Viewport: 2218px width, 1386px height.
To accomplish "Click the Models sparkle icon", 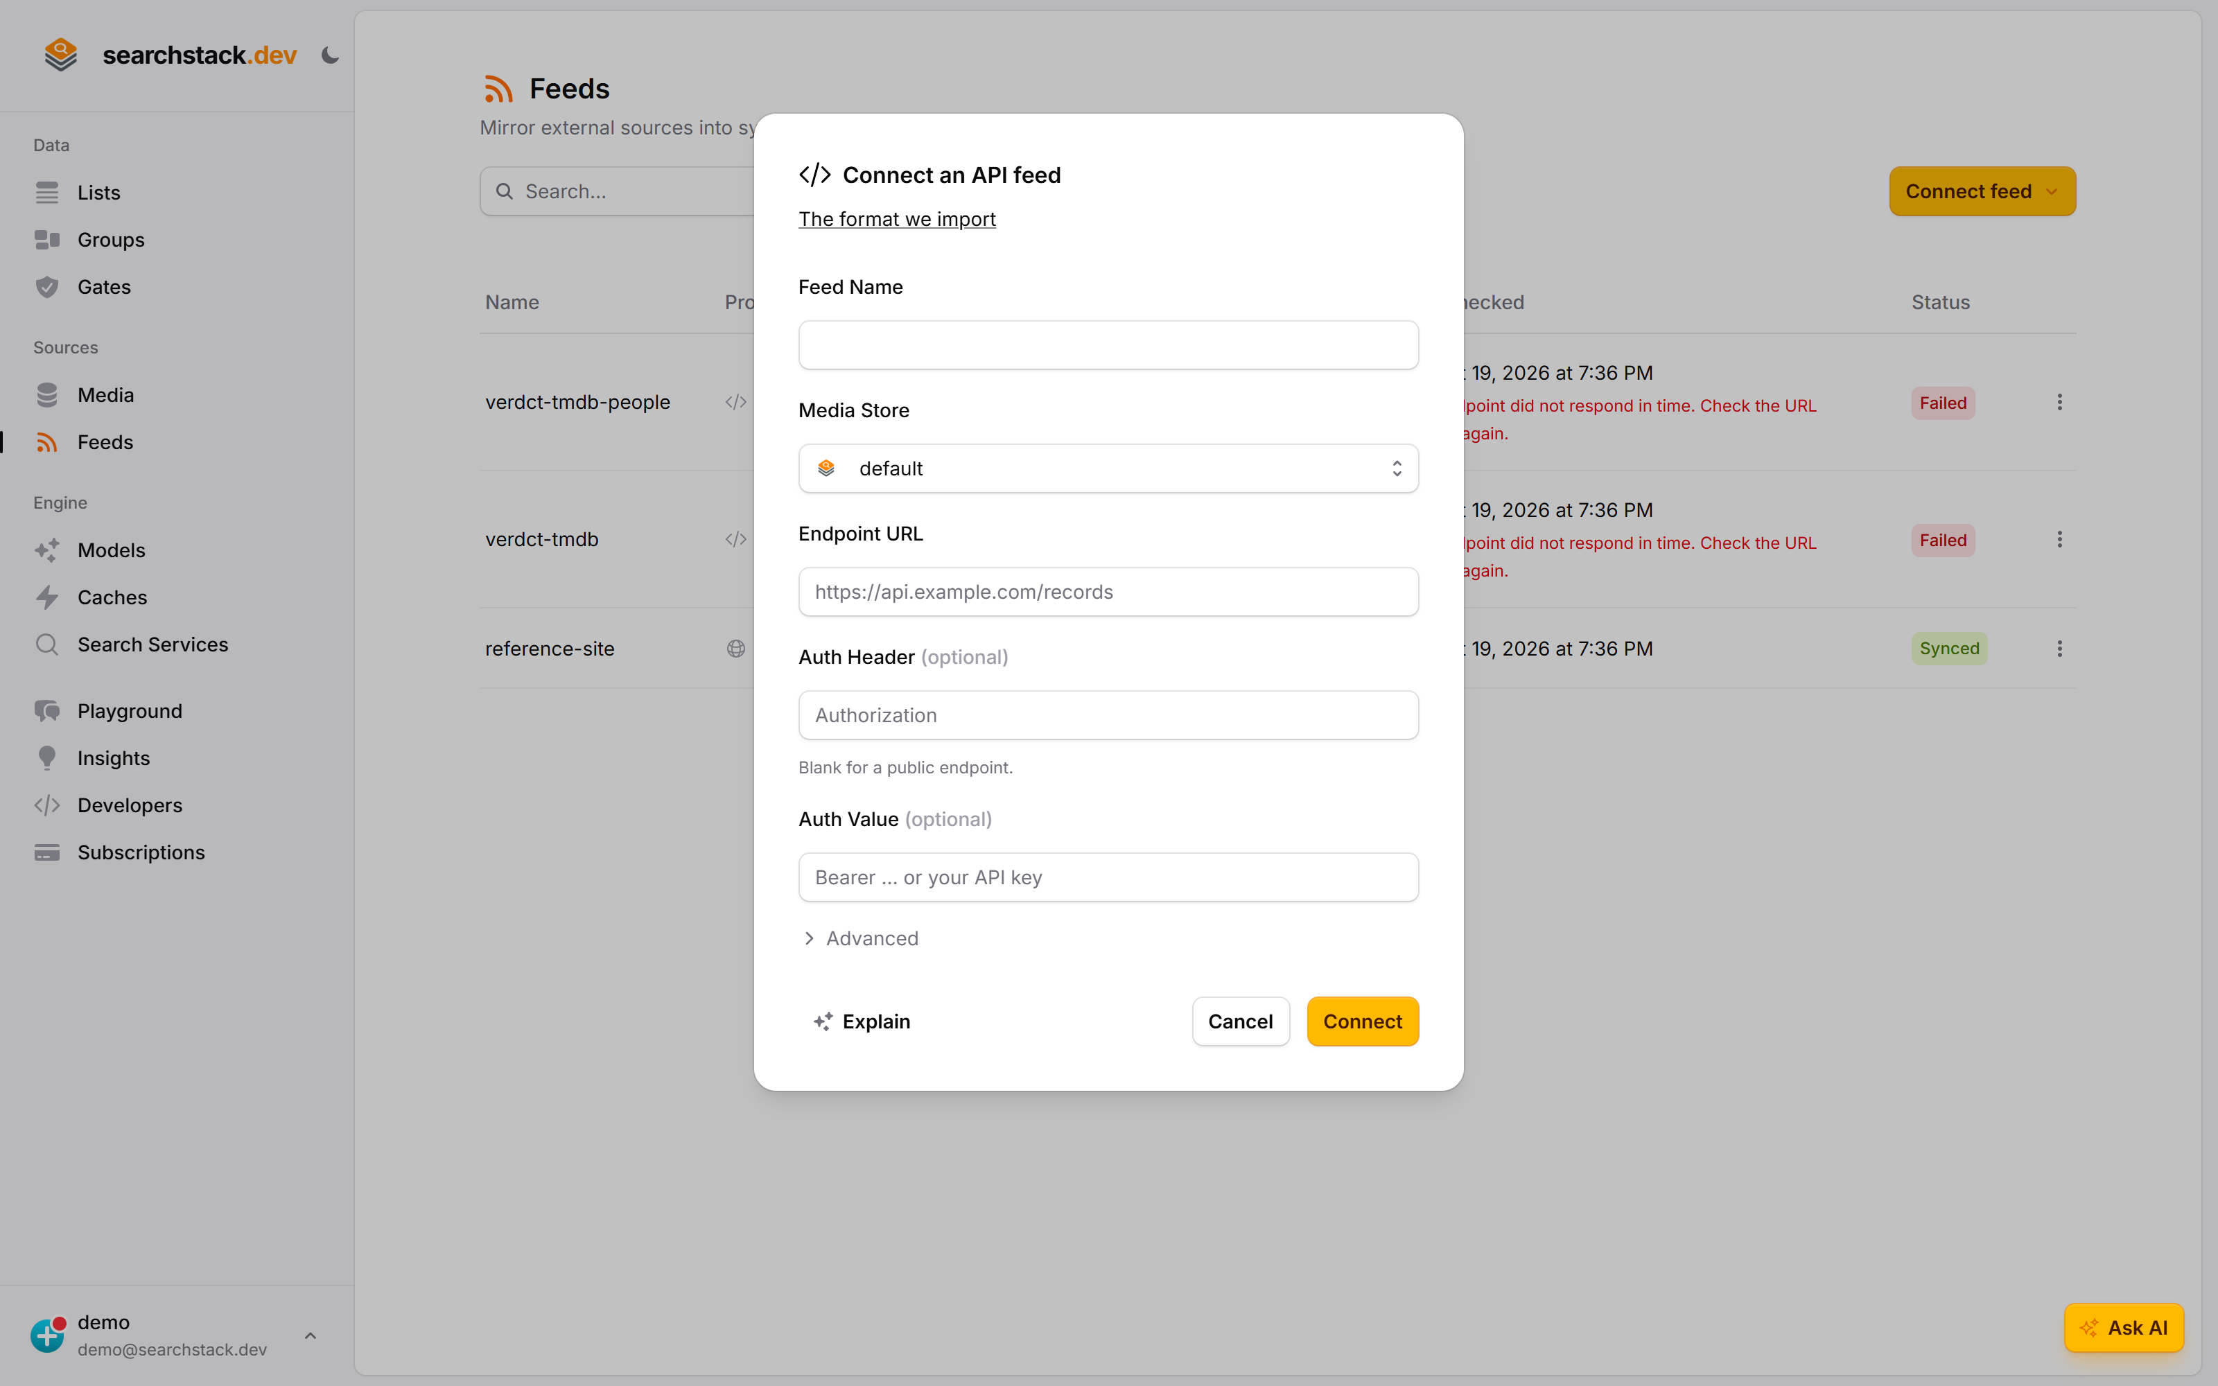I will (46, 550).
